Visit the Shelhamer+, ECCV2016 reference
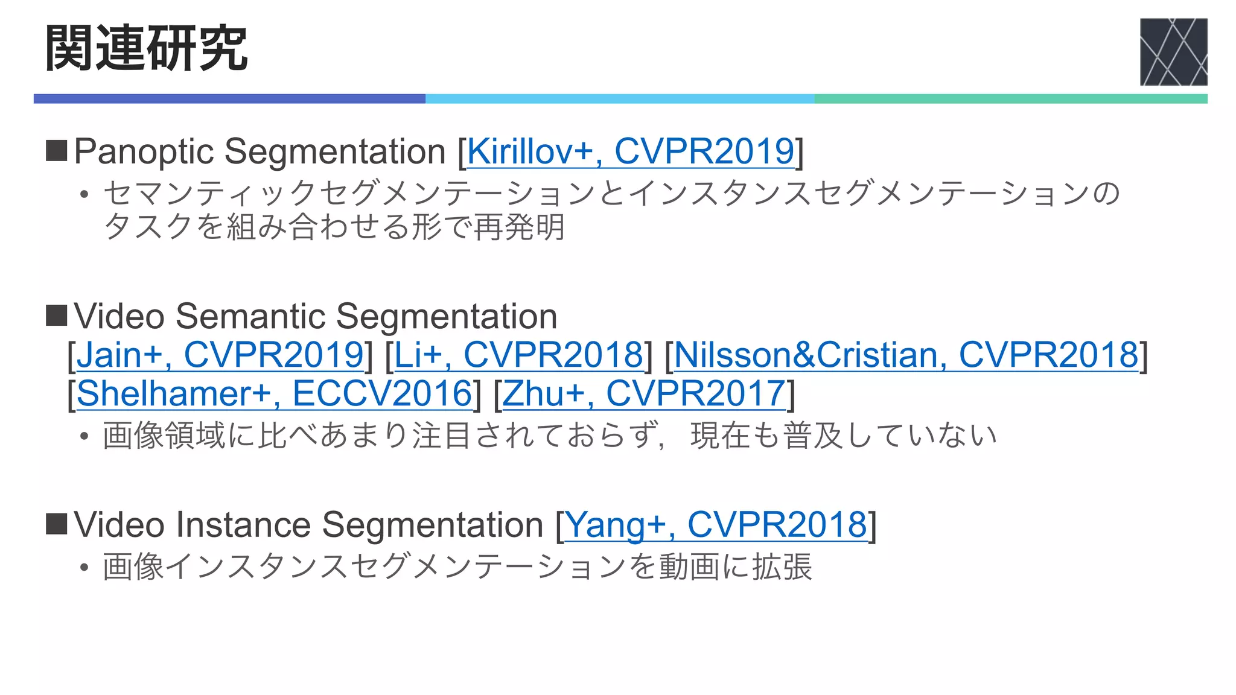Viewport: 1236px width, 695px height. pos(275,393)
